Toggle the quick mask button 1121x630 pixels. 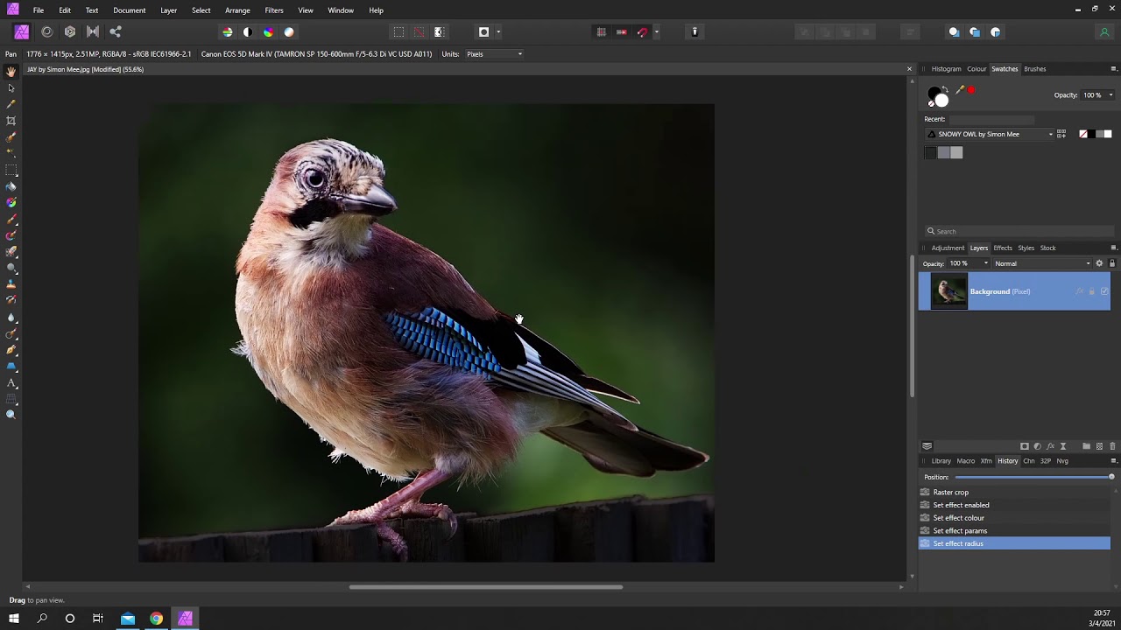[x=483, y=31]
